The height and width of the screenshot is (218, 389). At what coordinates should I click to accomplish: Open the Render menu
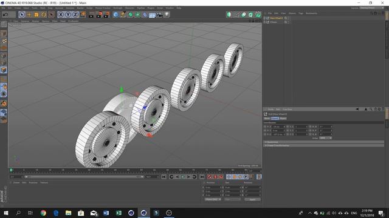pos(80,8)
